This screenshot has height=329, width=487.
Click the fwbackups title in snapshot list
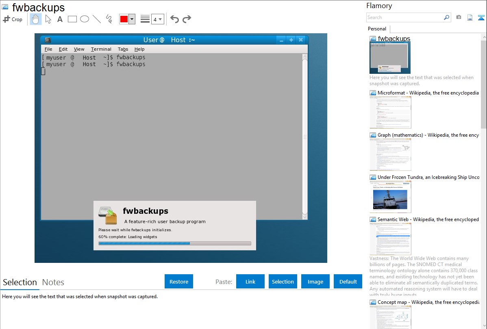coord(394,39)
